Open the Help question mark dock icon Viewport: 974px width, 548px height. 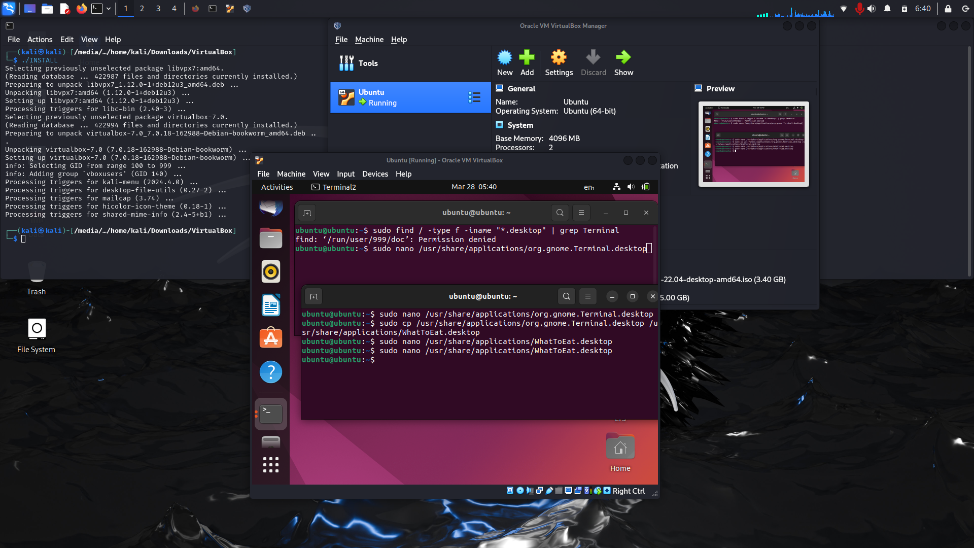tap(271, 372)
